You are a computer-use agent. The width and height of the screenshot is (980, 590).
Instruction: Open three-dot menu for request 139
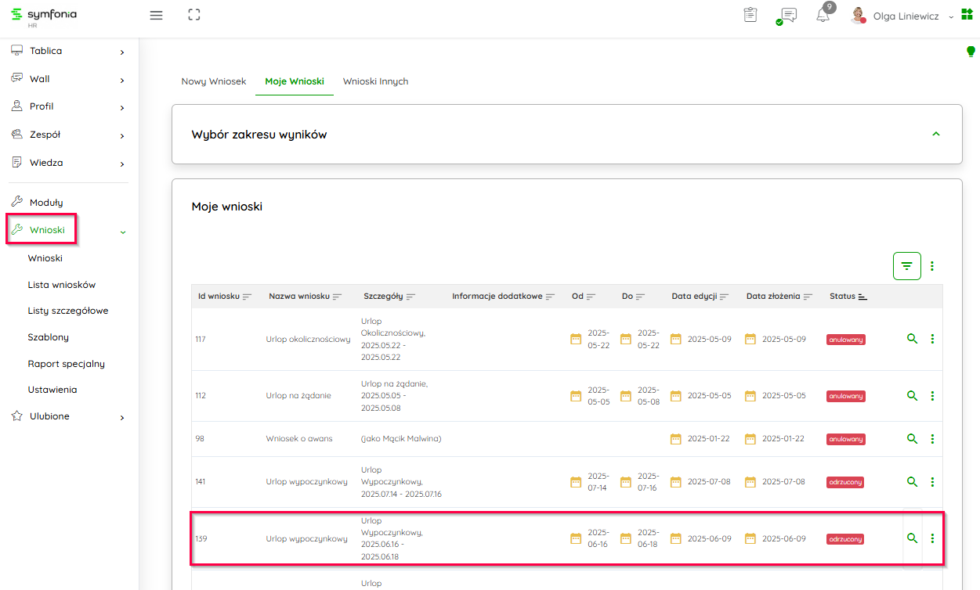(x=932, y=538)
